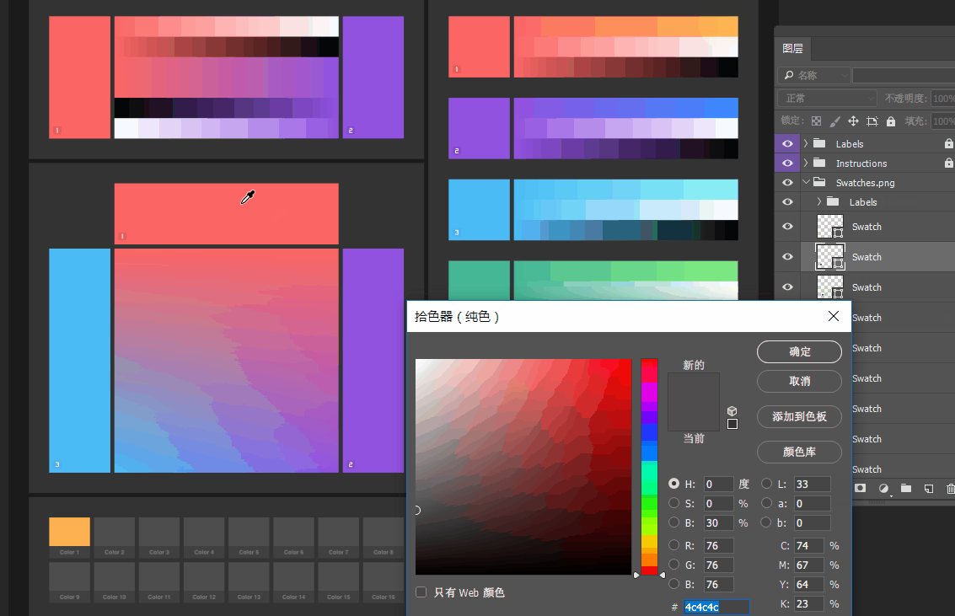The width and height of the screenshot is (955, 616).
Task: Click the add layer mask icon
Action: click(861, 488)
